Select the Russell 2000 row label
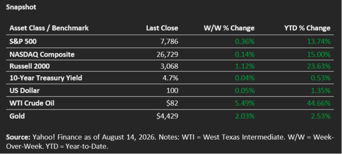 pos(30,66)
